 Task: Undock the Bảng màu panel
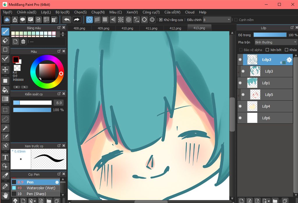[x=59, y=28]
